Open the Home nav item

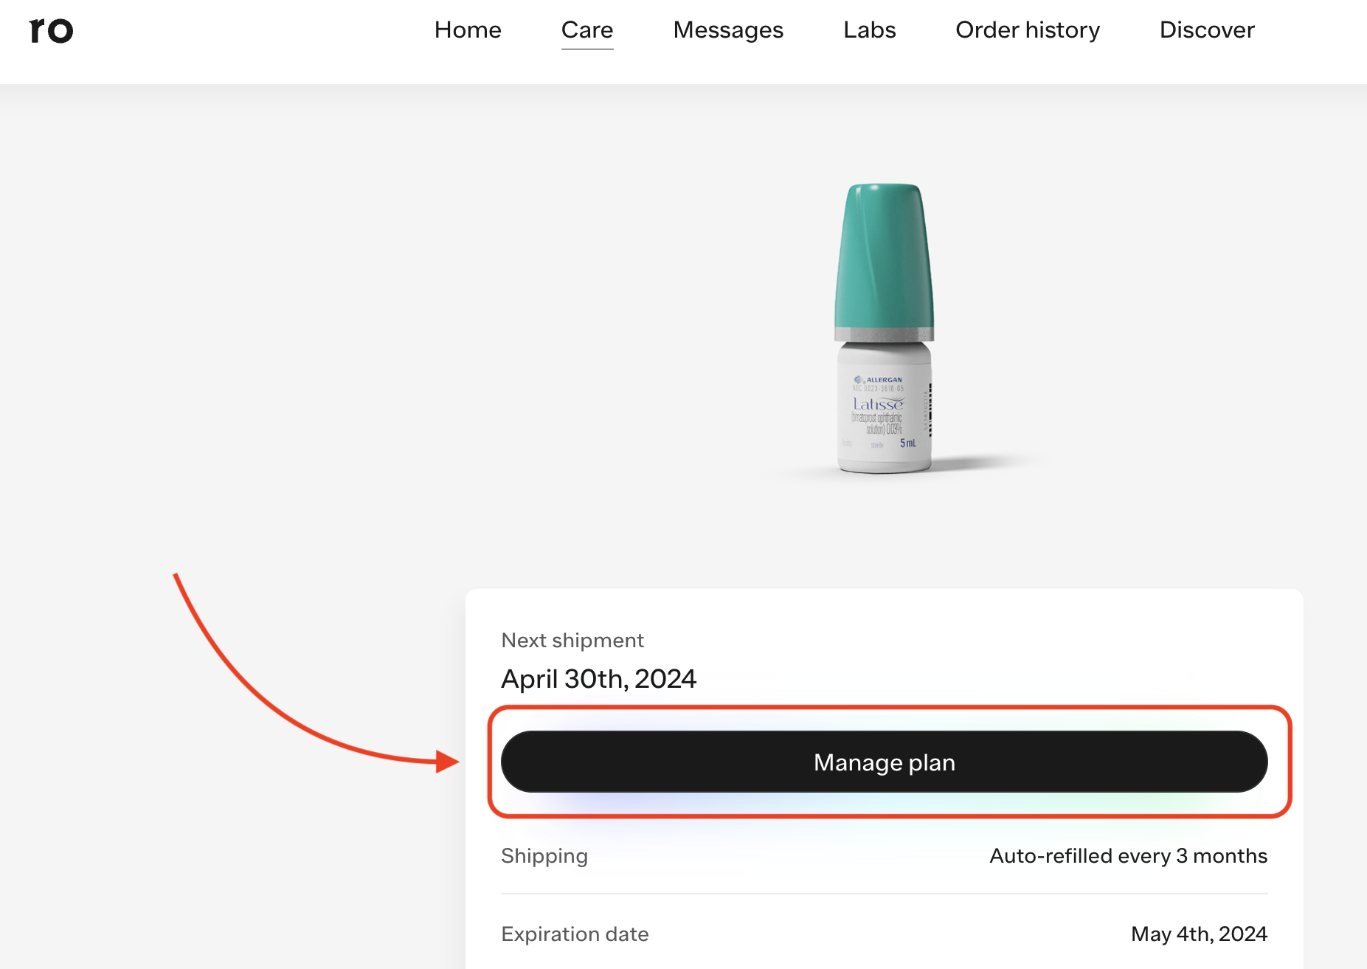[x=468, y=30]
